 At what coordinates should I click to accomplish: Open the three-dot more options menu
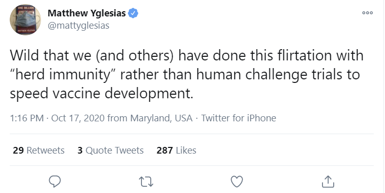click(x=368, y=13)
